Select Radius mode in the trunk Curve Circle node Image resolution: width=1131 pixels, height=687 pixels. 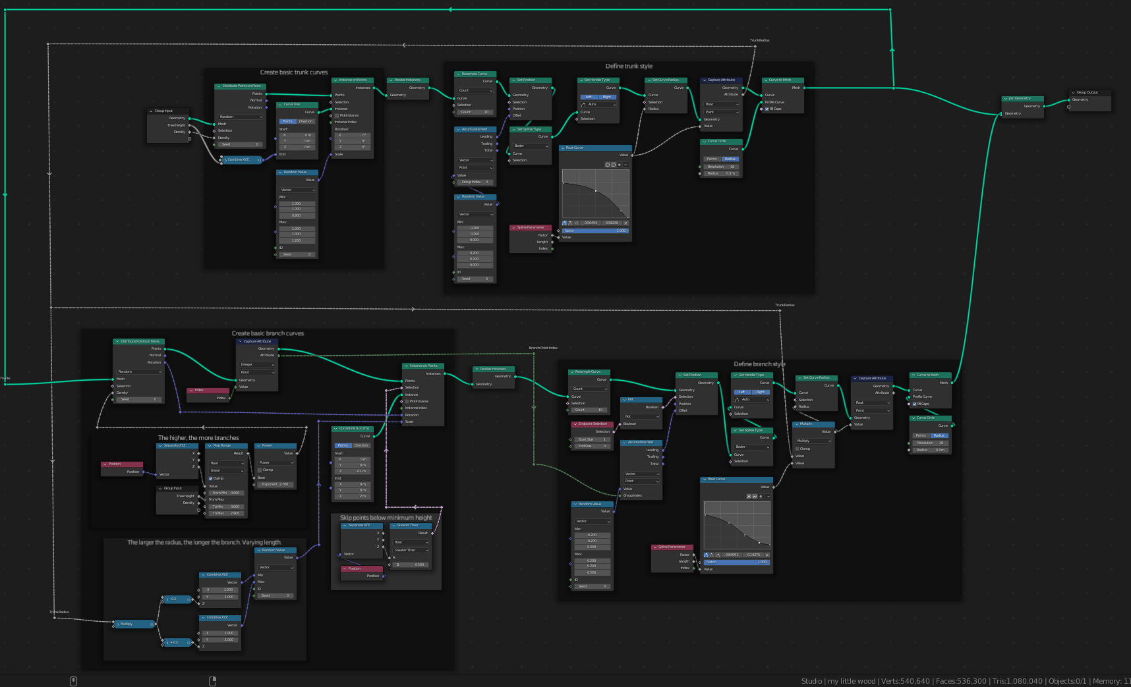(x=730, y=159)
